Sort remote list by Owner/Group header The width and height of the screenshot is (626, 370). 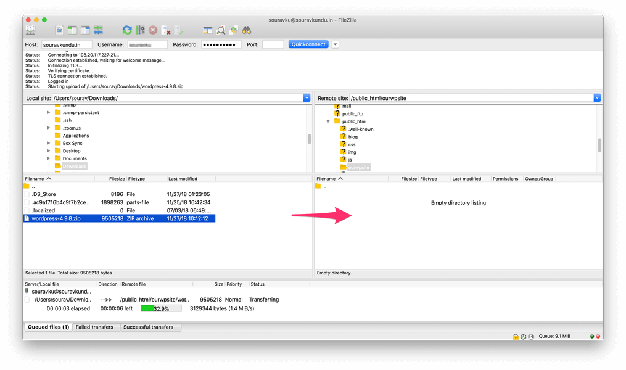(539, 179)
